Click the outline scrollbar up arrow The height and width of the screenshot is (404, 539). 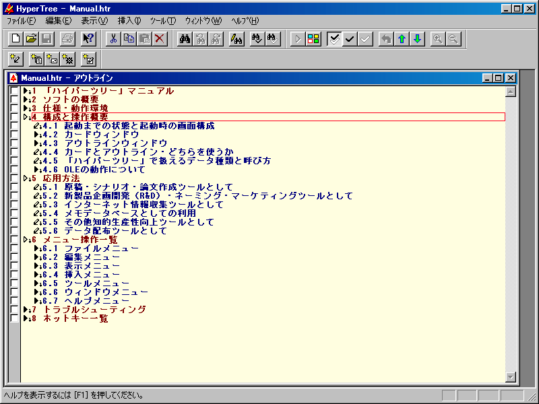click(511, 92)
